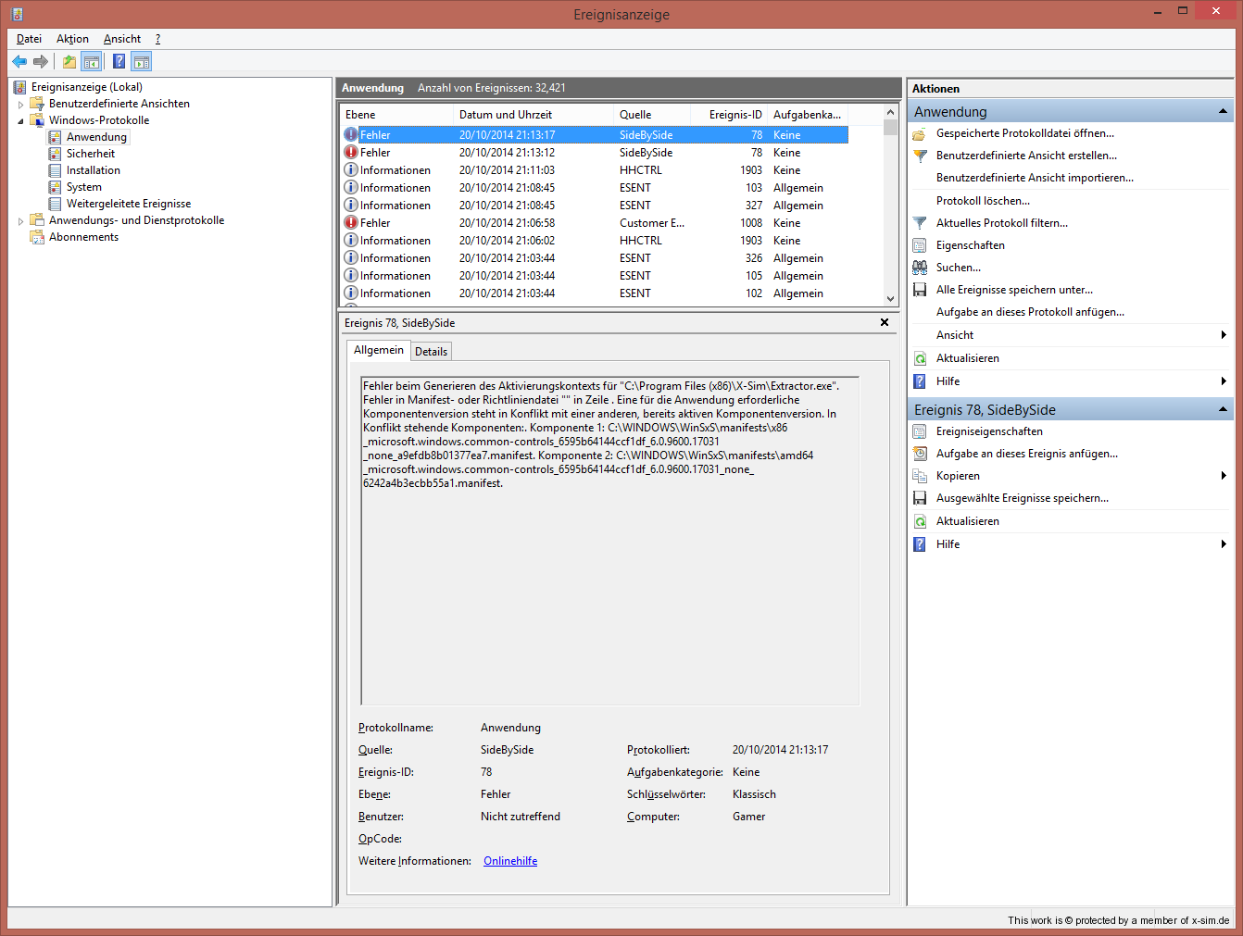Collapse the Windows-Protokolle tree node
The height and width of the screenshot is (936, 1243).
[20, 121]
